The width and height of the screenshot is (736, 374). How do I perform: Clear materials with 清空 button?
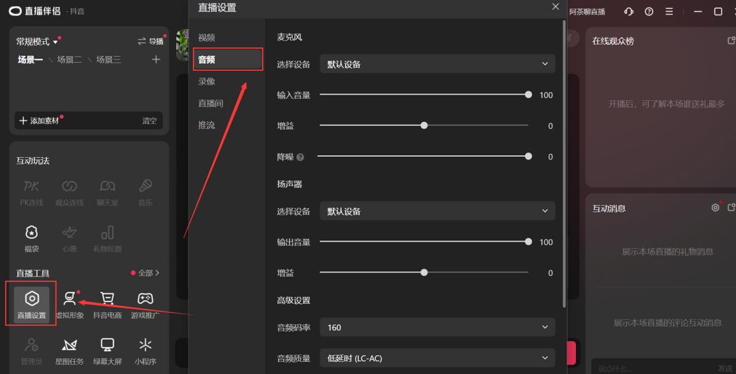pyautogui.click(x=149, y=120)
